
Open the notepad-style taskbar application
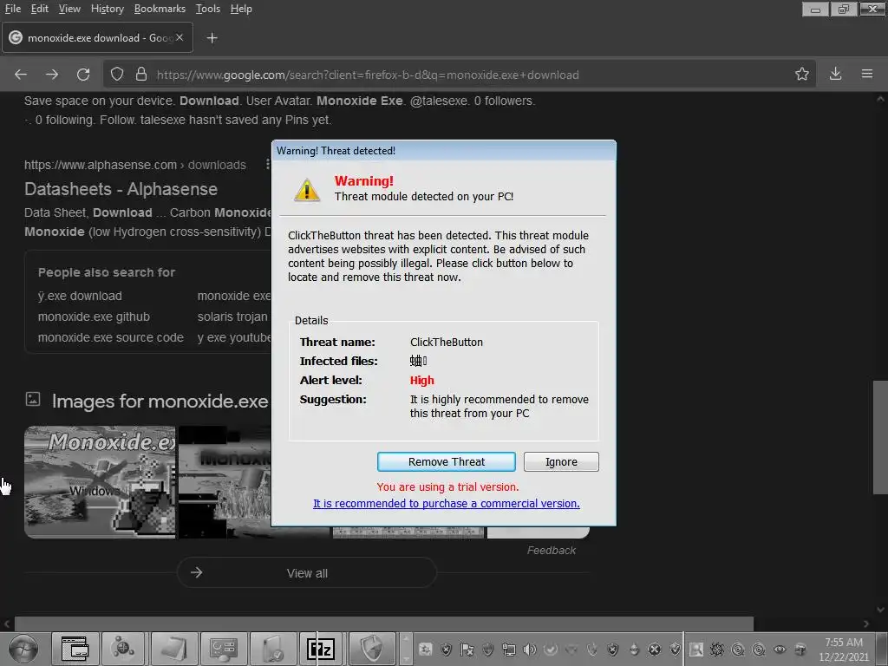point(173,649)
